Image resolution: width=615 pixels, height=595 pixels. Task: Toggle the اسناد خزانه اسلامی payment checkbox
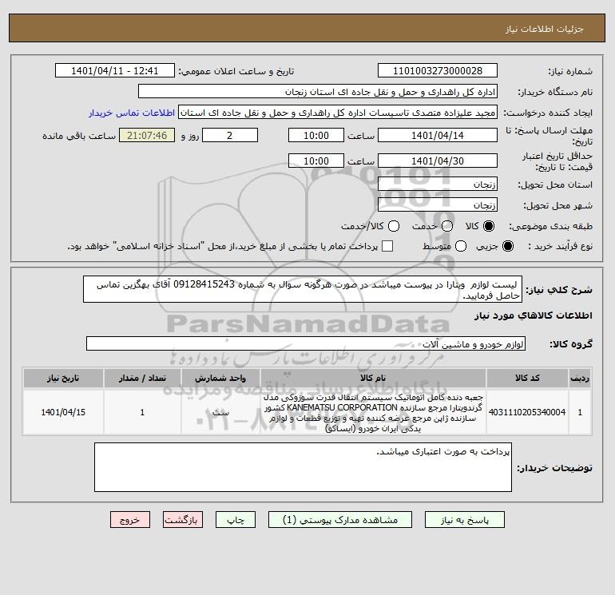pos(387,246)
